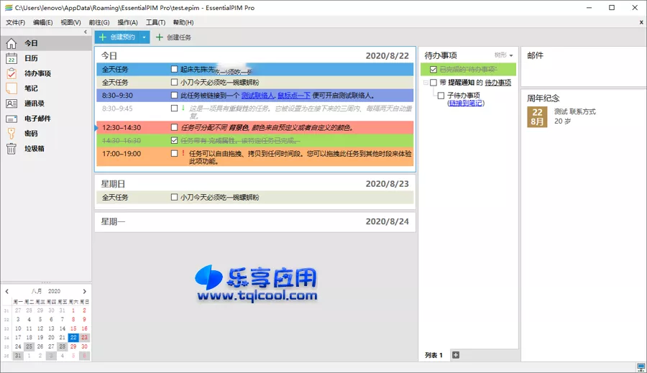This screenshot has width=647, height=373.
Task: Click the add-list plus icon beside 列表 1
Action: (456, 355)
